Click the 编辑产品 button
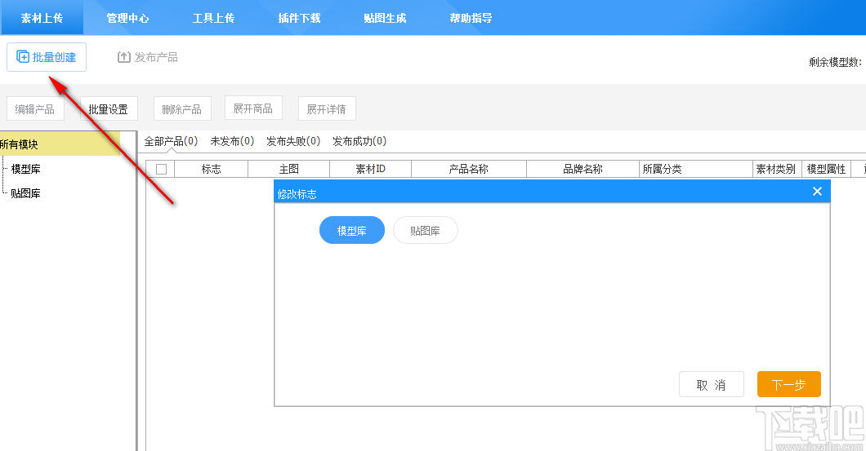Image resolution: width=866 pixels, height=451 pixels. click(35, 108)
